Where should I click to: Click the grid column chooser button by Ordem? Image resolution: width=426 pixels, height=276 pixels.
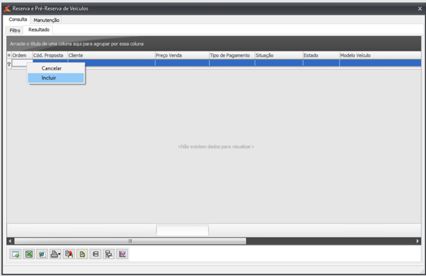tap(9, 55)
